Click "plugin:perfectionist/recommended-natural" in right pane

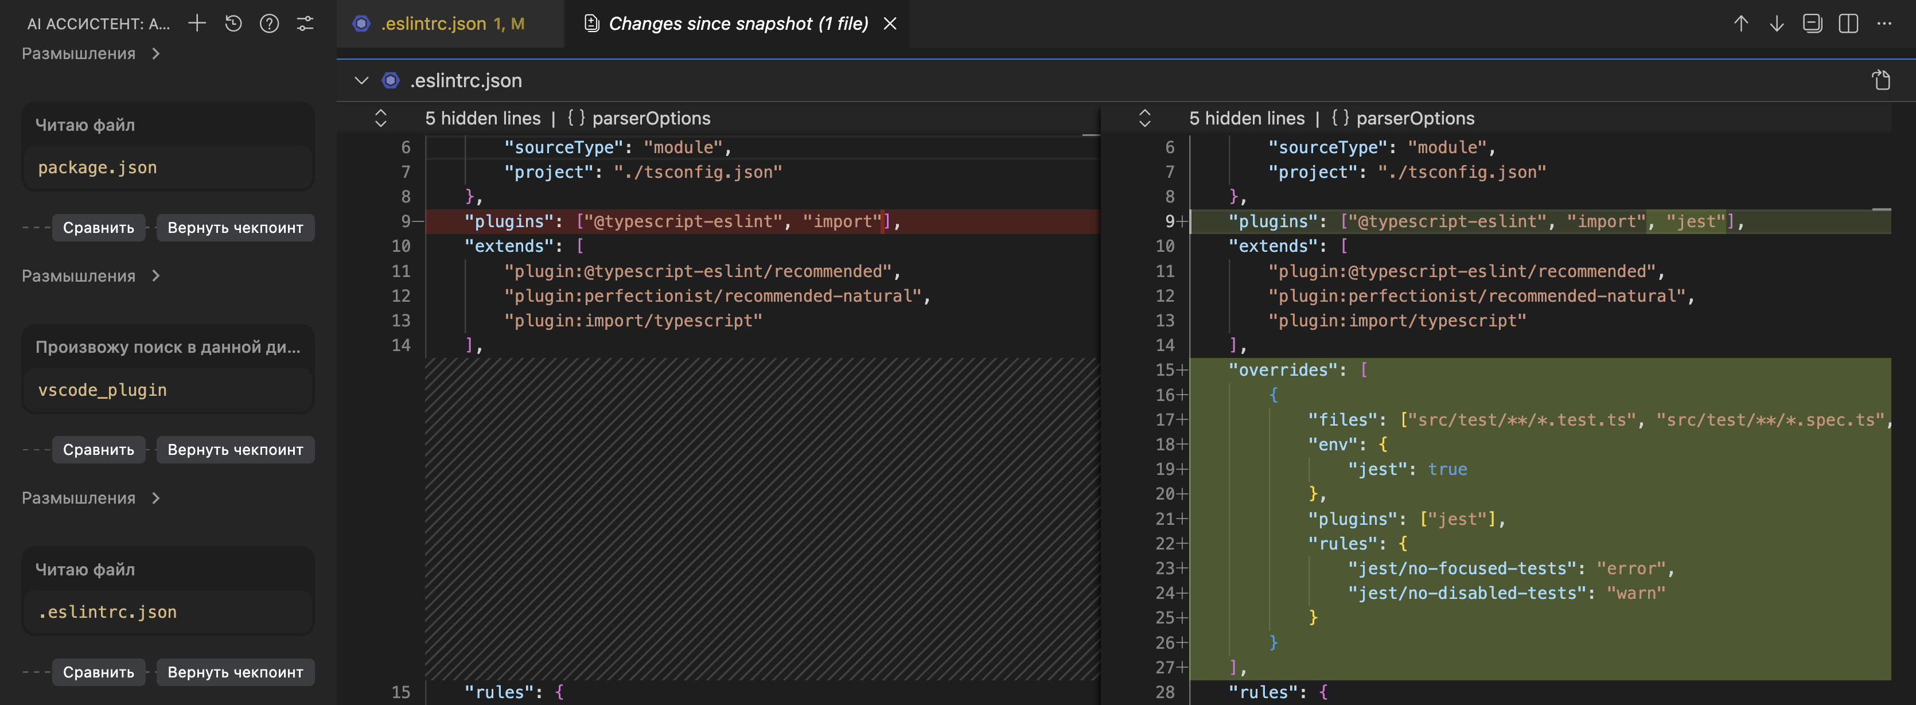click(x=1477, y=296)
